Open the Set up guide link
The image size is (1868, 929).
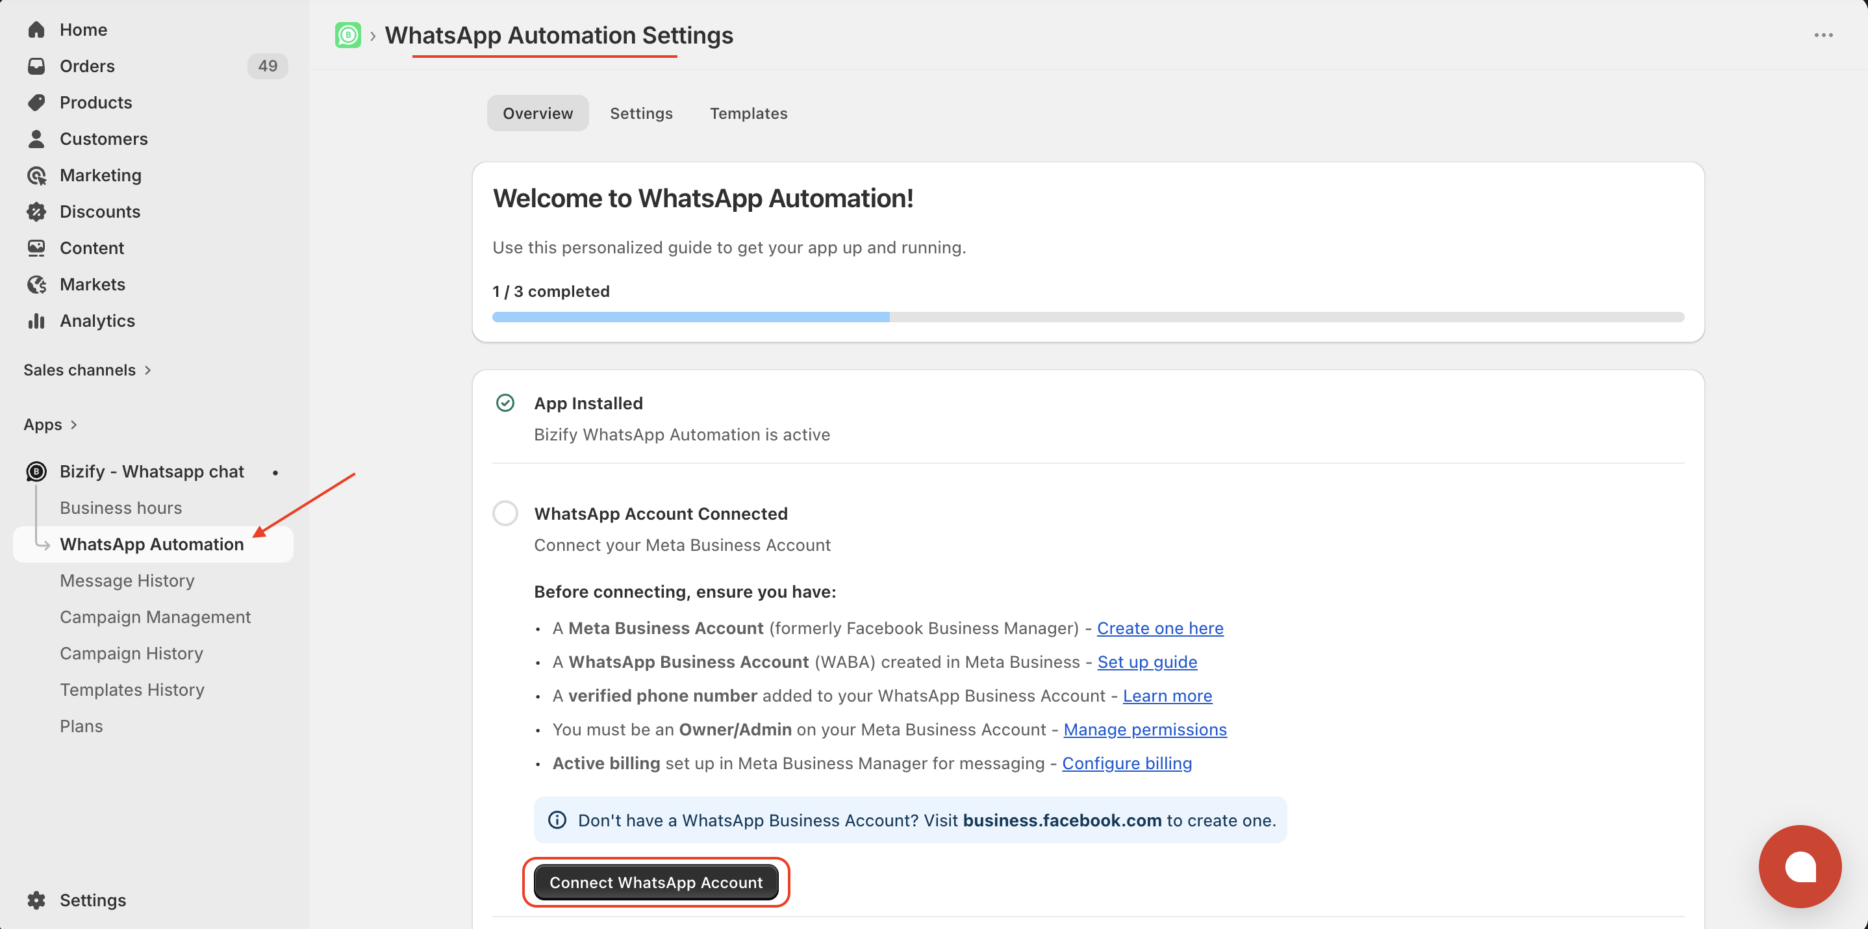click(1147, 661)
